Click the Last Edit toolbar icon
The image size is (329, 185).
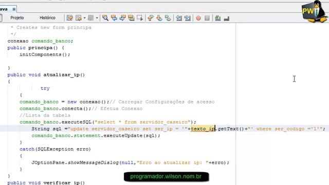70,18
